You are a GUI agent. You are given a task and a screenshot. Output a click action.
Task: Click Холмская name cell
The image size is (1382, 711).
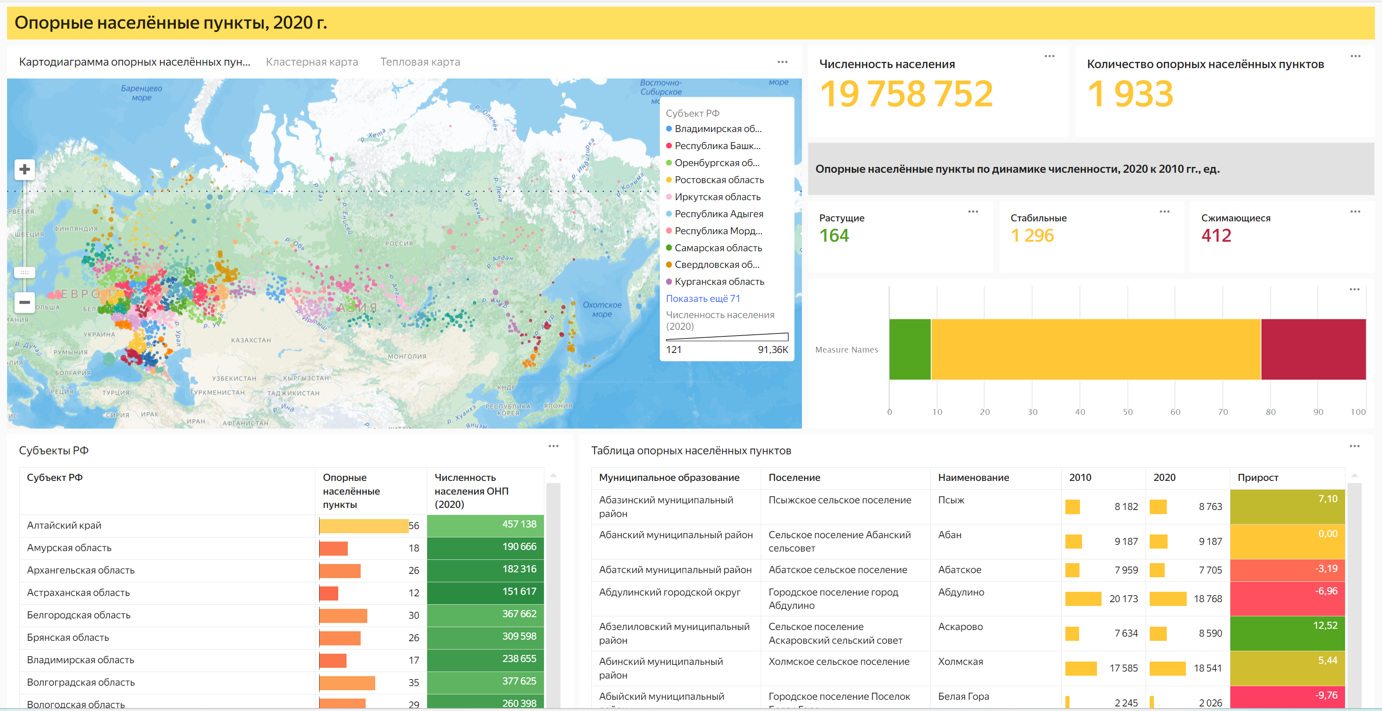point(995,668)
